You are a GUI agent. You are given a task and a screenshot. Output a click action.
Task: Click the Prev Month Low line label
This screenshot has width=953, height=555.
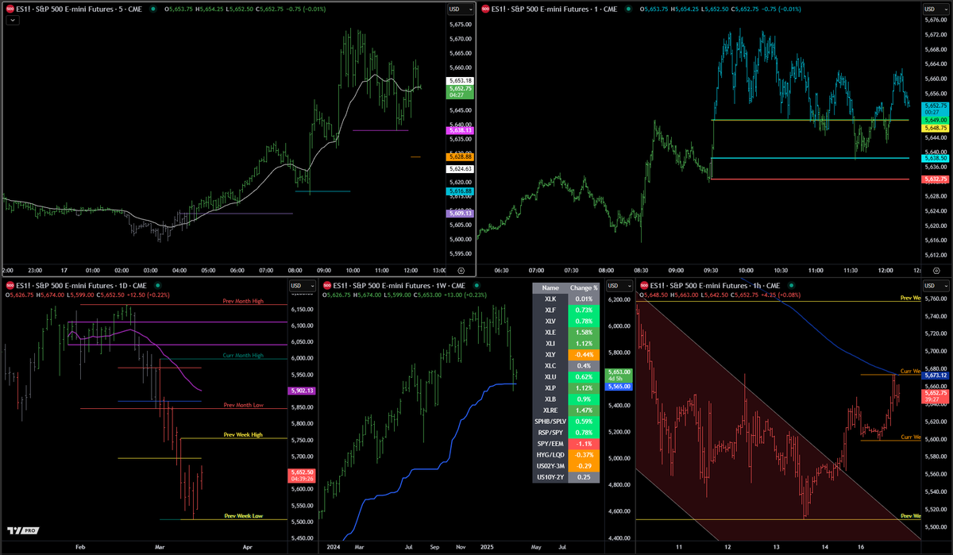pos(243,406)
